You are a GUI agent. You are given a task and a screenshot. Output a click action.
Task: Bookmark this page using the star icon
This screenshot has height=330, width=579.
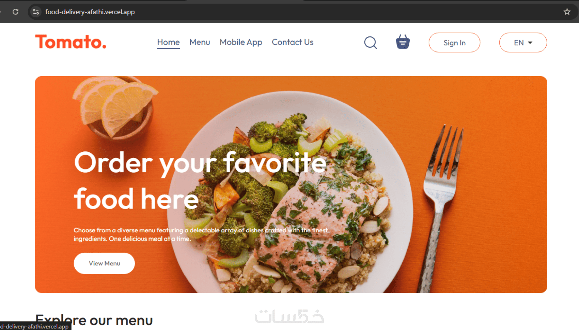[x=567, y=12]
